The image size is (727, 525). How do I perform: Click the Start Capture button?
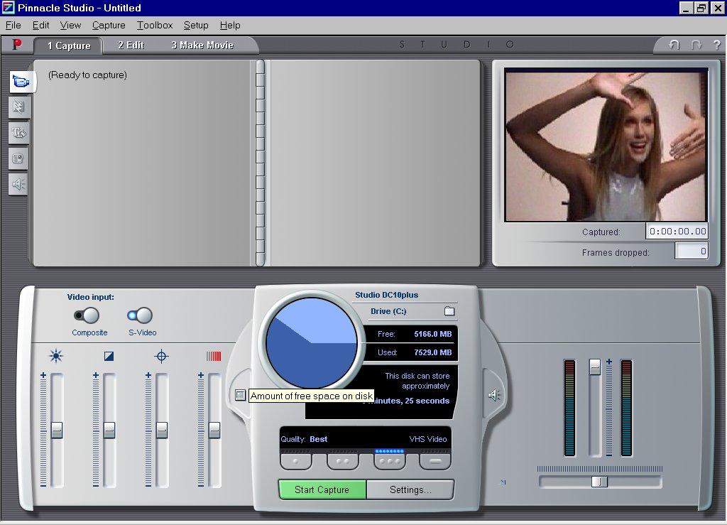(322, 489)
